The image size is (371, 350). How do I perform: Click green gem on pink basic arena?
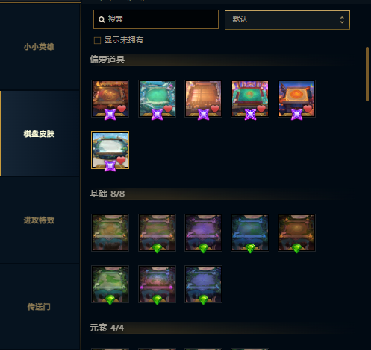[x=157, y=299]
